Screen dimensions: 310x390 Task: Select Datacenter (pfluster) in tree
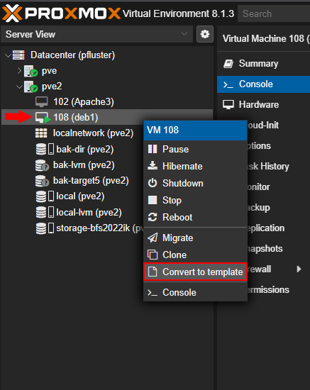tap(72, 55)
